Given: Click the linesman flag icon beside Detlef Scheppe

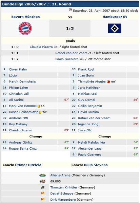Looking at the screenshot, I should [43, 193].
